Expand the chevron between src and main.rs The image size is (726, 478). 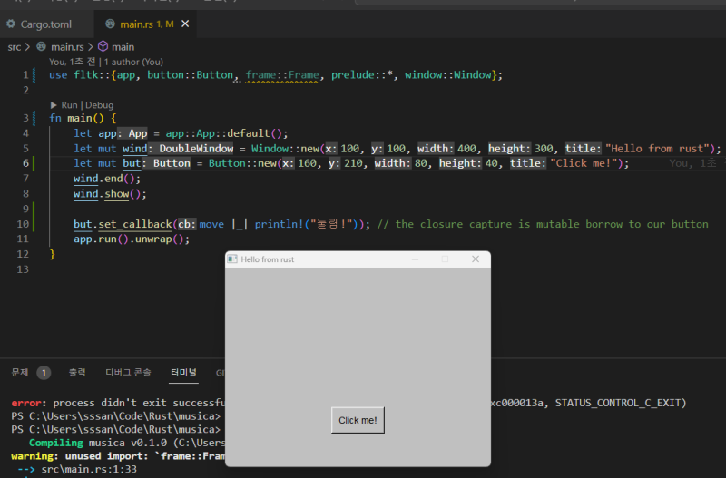click(27, 46)
